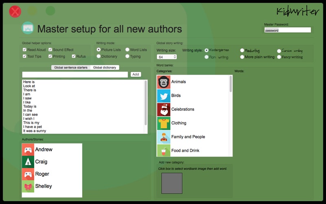Click the Master Password field

pyautogui.click(x=288, y=30)
